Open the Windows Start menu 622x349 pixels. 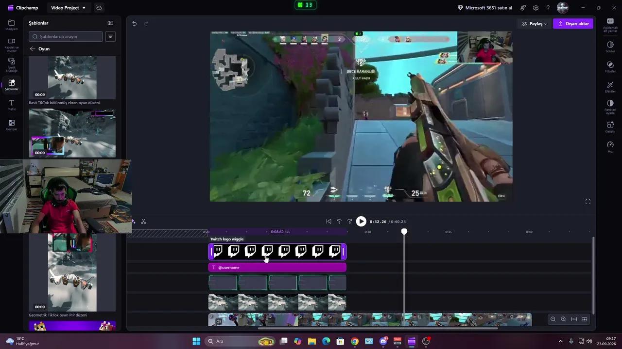pyautogui.click(x=196, y=341)
